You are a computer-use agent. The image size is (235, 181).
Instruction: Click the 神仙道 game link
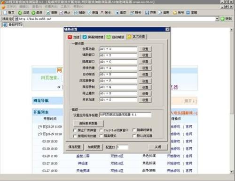pyautogui.click(x=83, y=163)
